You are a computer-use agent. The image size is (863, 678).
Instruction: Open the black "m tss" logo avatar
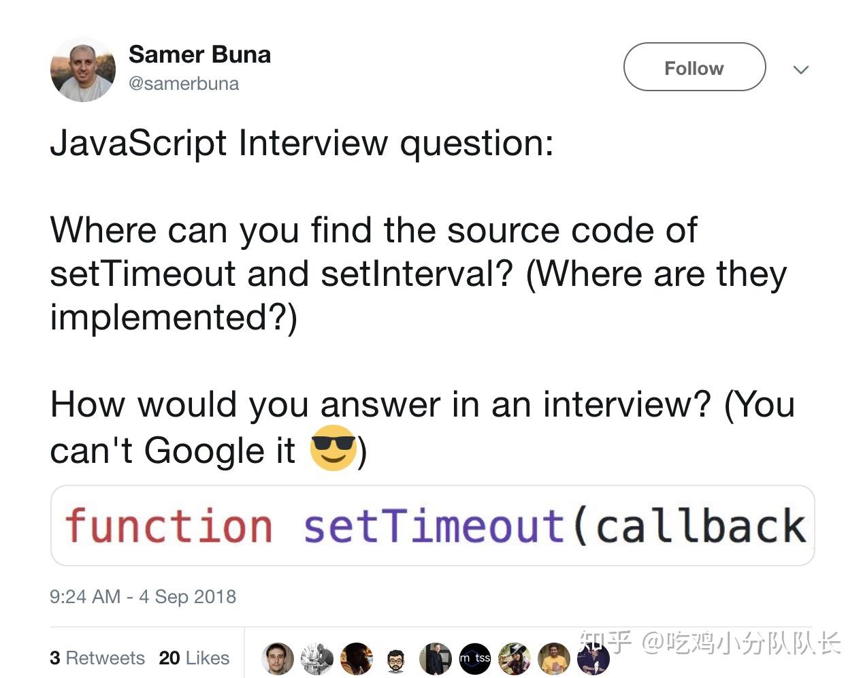pyautogui.click(x=475, y=658)
